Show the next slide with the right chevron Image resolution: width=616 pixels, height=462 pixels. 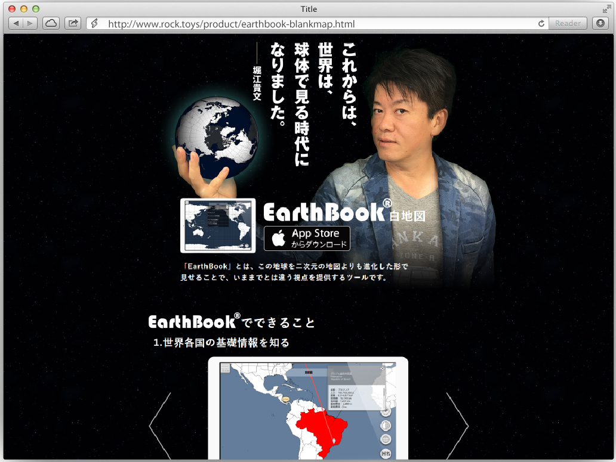(458, 426)
